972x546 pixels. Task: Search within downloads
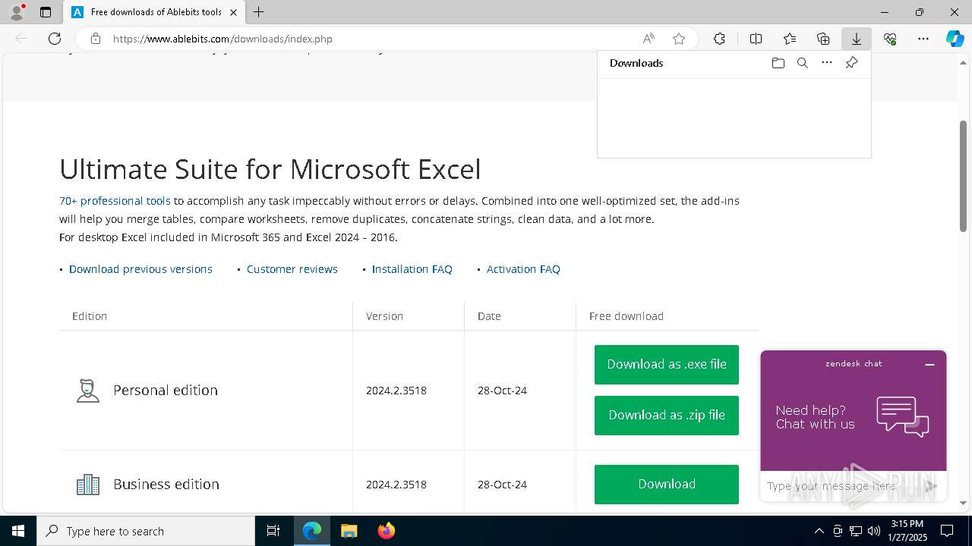click(803, 63)
